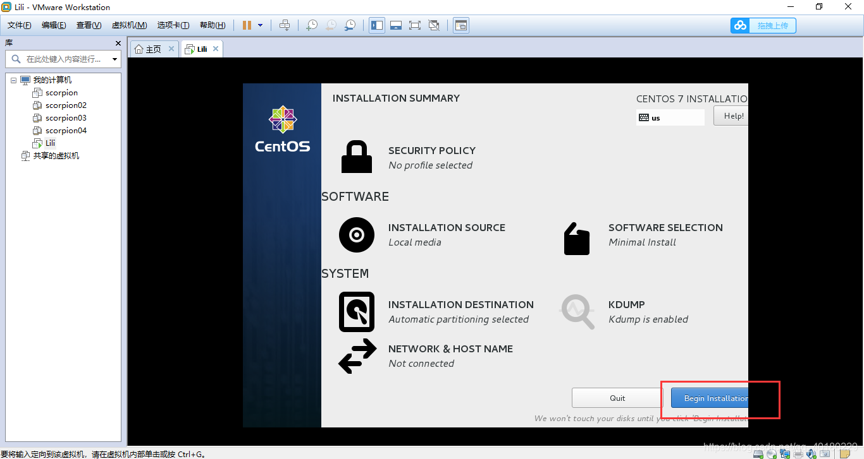Click the printer status bar icon
The width and height of the screenshot is (864, 459).
[798, 453]
